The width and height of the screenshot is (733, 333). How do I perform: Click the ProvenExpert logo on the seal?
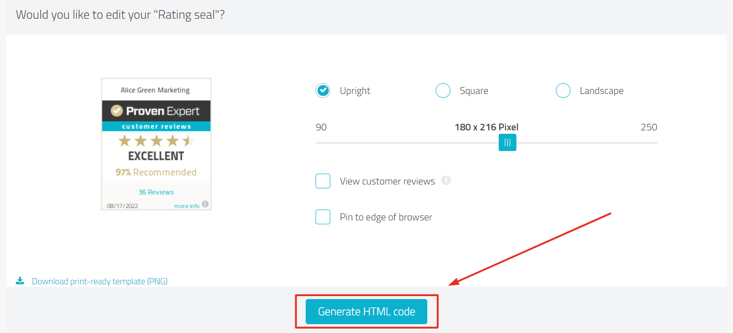tap(156, 111)
